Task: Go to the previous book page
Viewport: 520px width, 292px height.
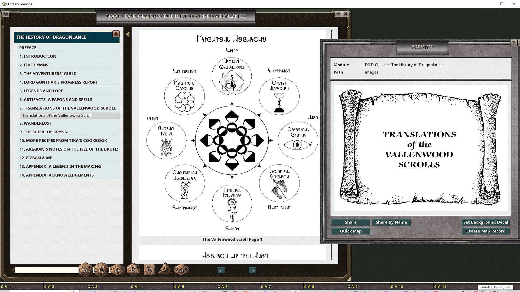Action: [x=221, y=270]
